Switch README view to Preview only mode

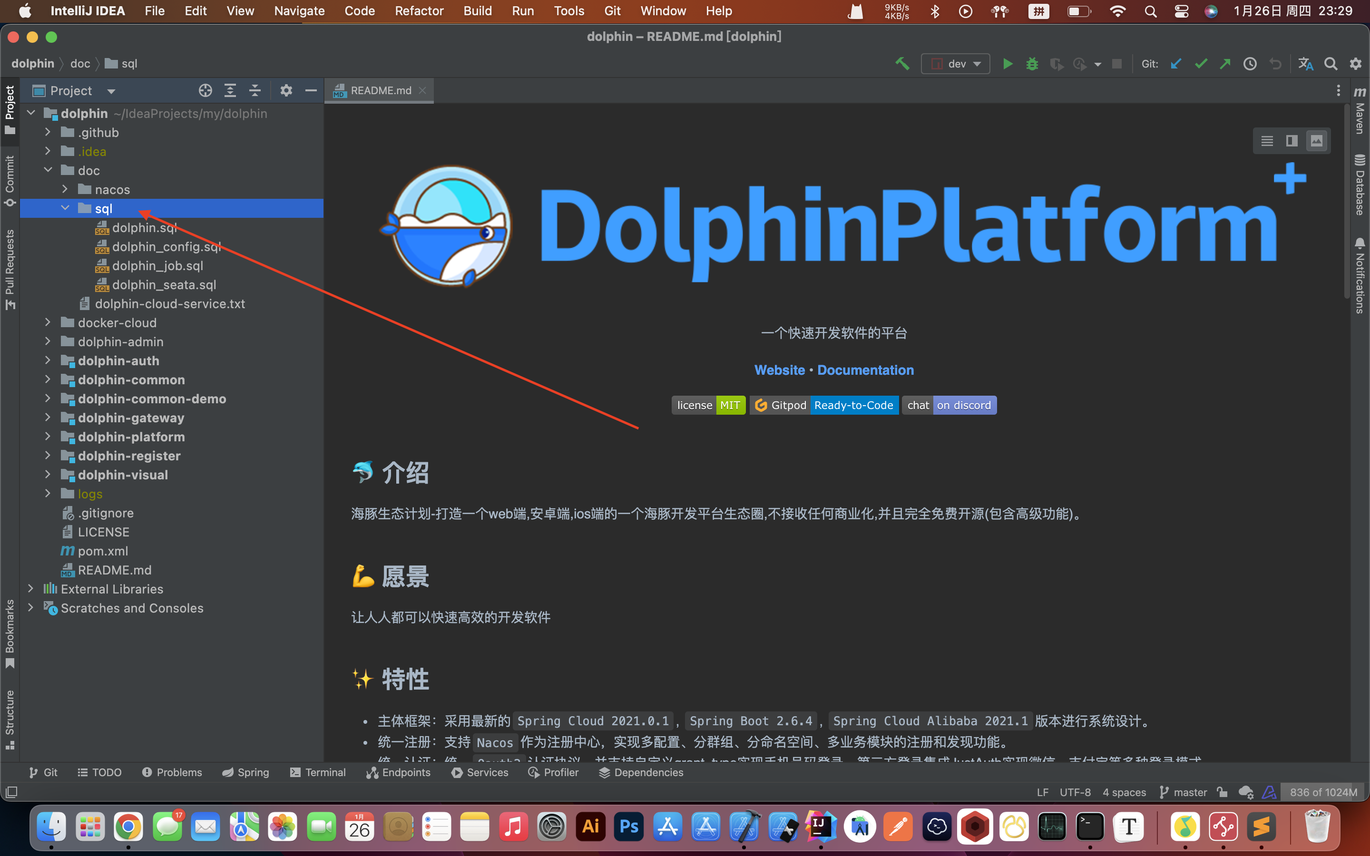point(1317,141)
